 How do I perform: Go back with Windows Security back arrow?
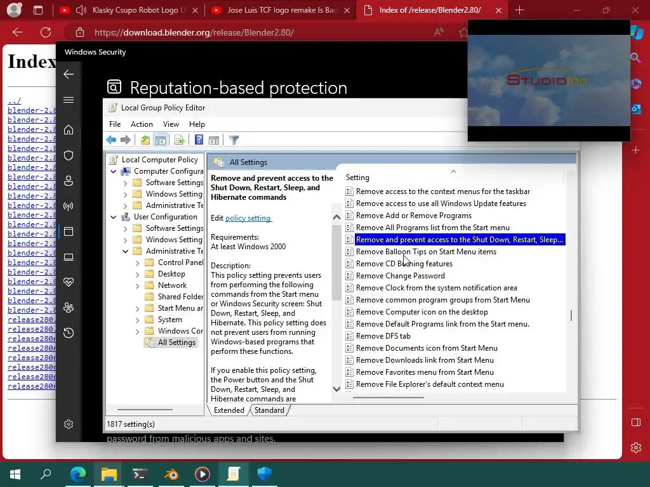69,74
